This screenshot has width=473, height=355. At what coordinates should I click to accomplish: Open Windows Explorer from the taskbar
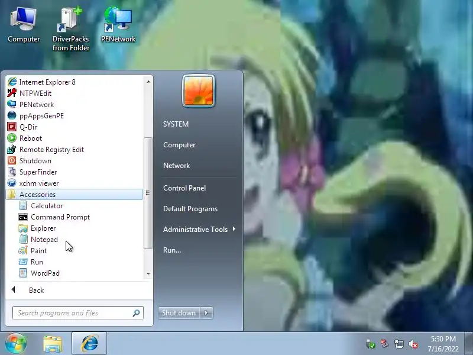pyautogui.click(x=53, y=344)
